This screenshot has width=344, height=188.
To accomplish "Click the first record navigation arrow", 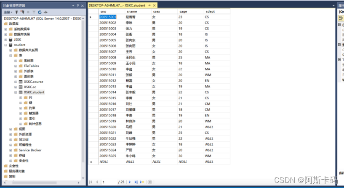I will click(91, 182).
